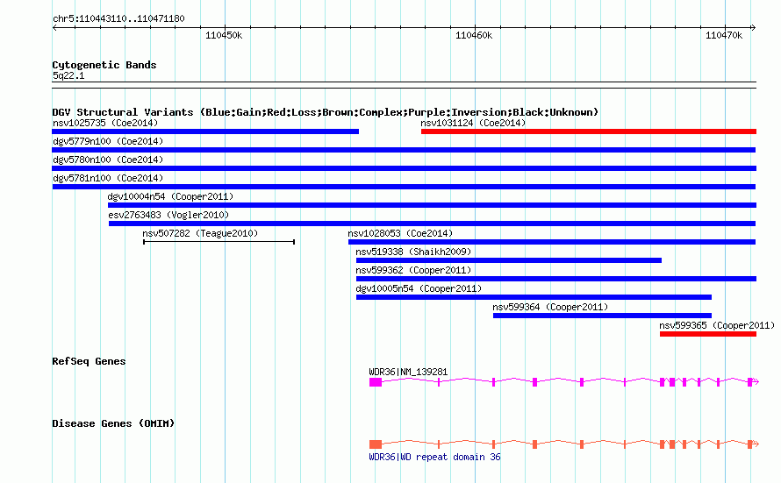Open the dgv5780n100 (Coe2014) label

(x=108, y=160)
